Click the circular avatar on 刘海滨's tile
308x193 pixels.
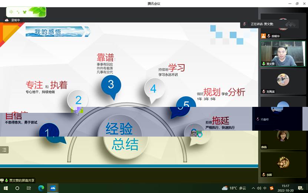[283, 80]
